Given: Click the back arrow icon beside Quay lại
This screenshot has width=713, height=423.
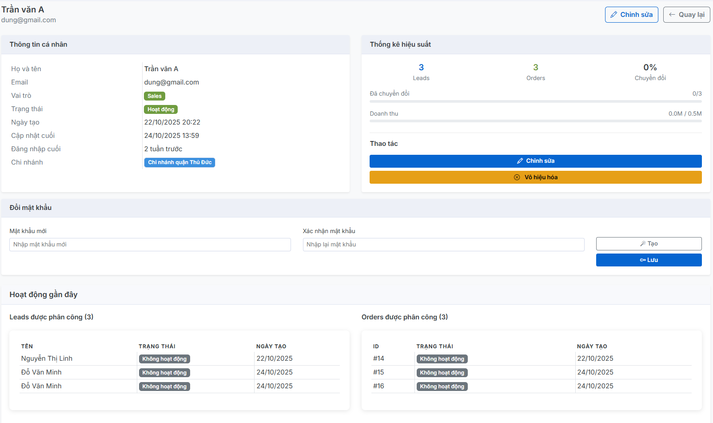Looking at the screenshot, I should 672,15.
